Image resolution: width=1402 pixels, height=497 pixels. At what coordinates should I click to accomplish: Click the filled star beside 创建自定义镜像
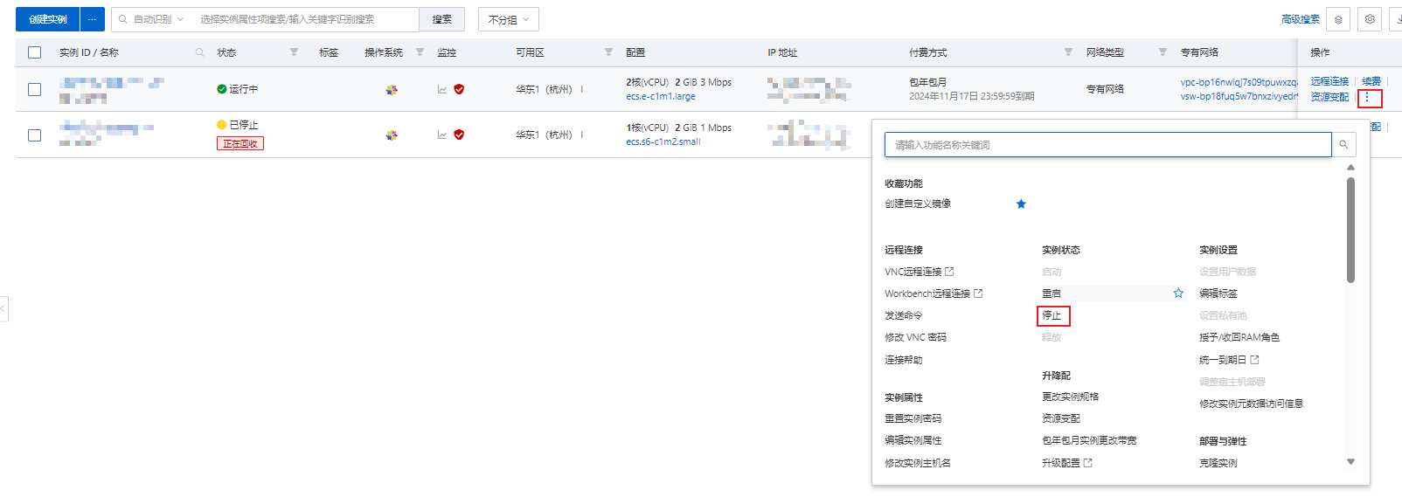pyautogui.click(x=1021, y=204)
